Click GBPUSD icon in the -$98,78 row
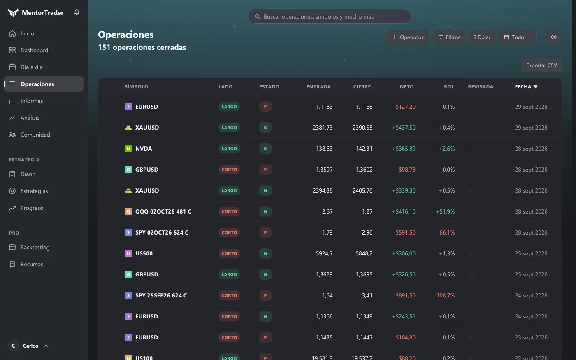 coord(128,170)
